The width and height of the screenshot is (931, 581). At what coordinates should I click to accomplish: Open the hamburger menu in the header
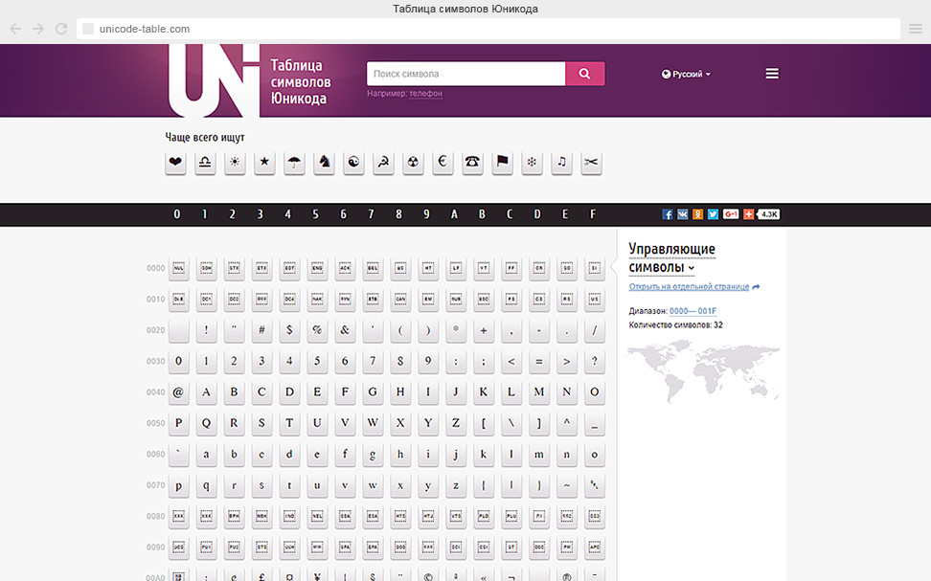pos(772,74)
